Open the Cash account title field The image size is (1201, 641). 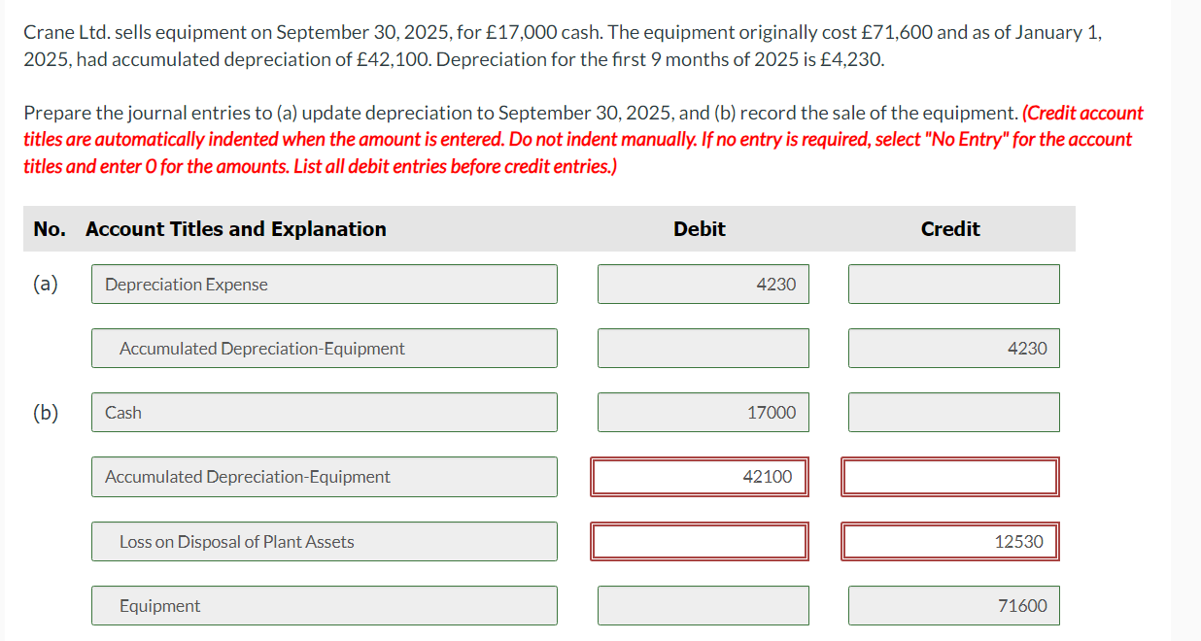pos(325,413)
